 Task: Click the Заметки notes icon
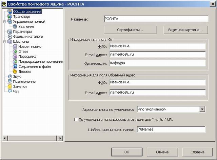(9, 86)
